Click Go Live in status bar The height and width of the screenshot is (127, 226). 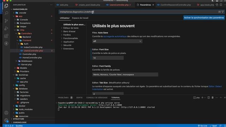tap(202, 126)
